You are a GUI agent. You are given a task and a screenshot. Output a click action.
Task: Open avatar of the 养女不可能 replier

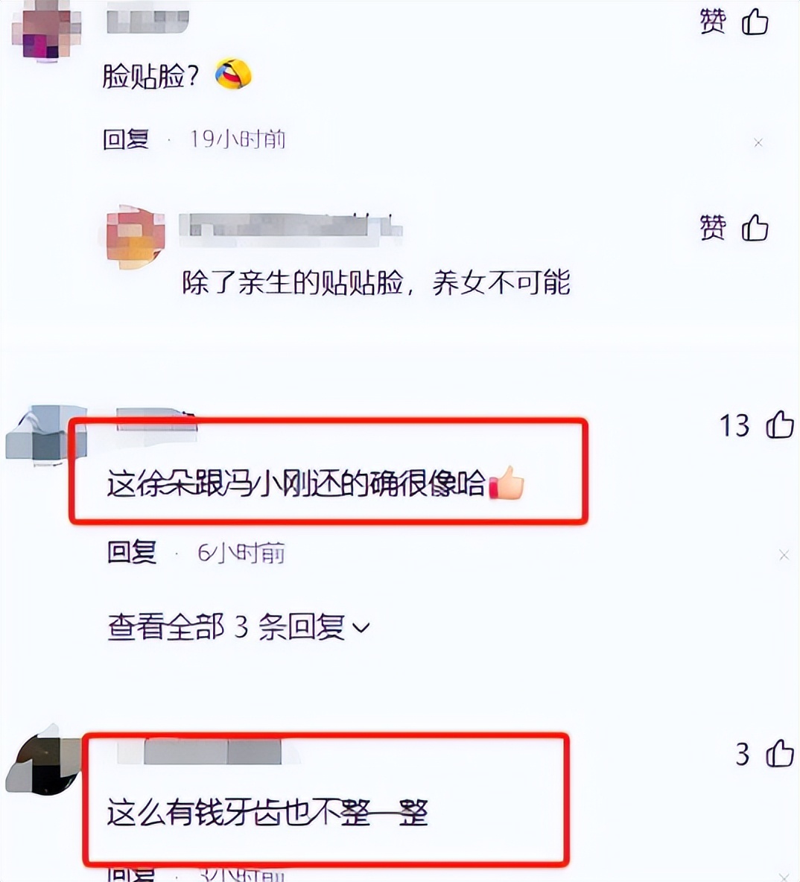(135, 238)
